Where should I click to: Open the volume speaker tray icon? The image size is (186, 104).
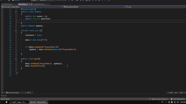pos(178,102)
